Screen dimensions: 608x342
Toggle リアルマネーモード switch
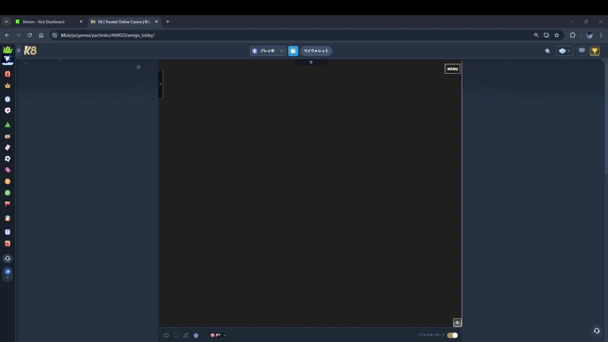[452, 335]
